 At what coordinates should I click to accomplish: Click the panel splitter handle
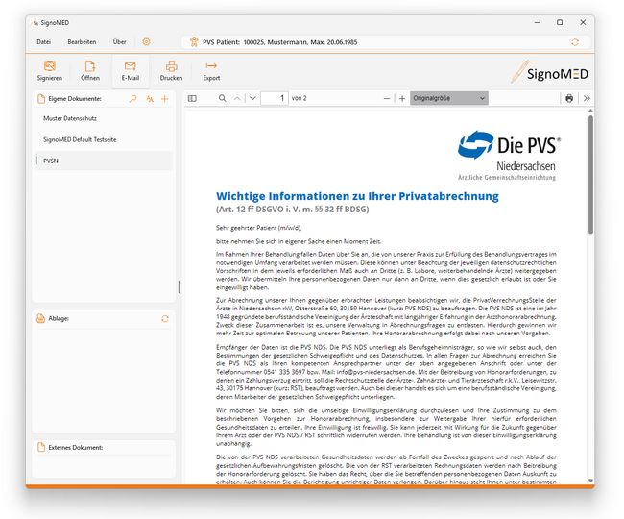pos(180,286)
